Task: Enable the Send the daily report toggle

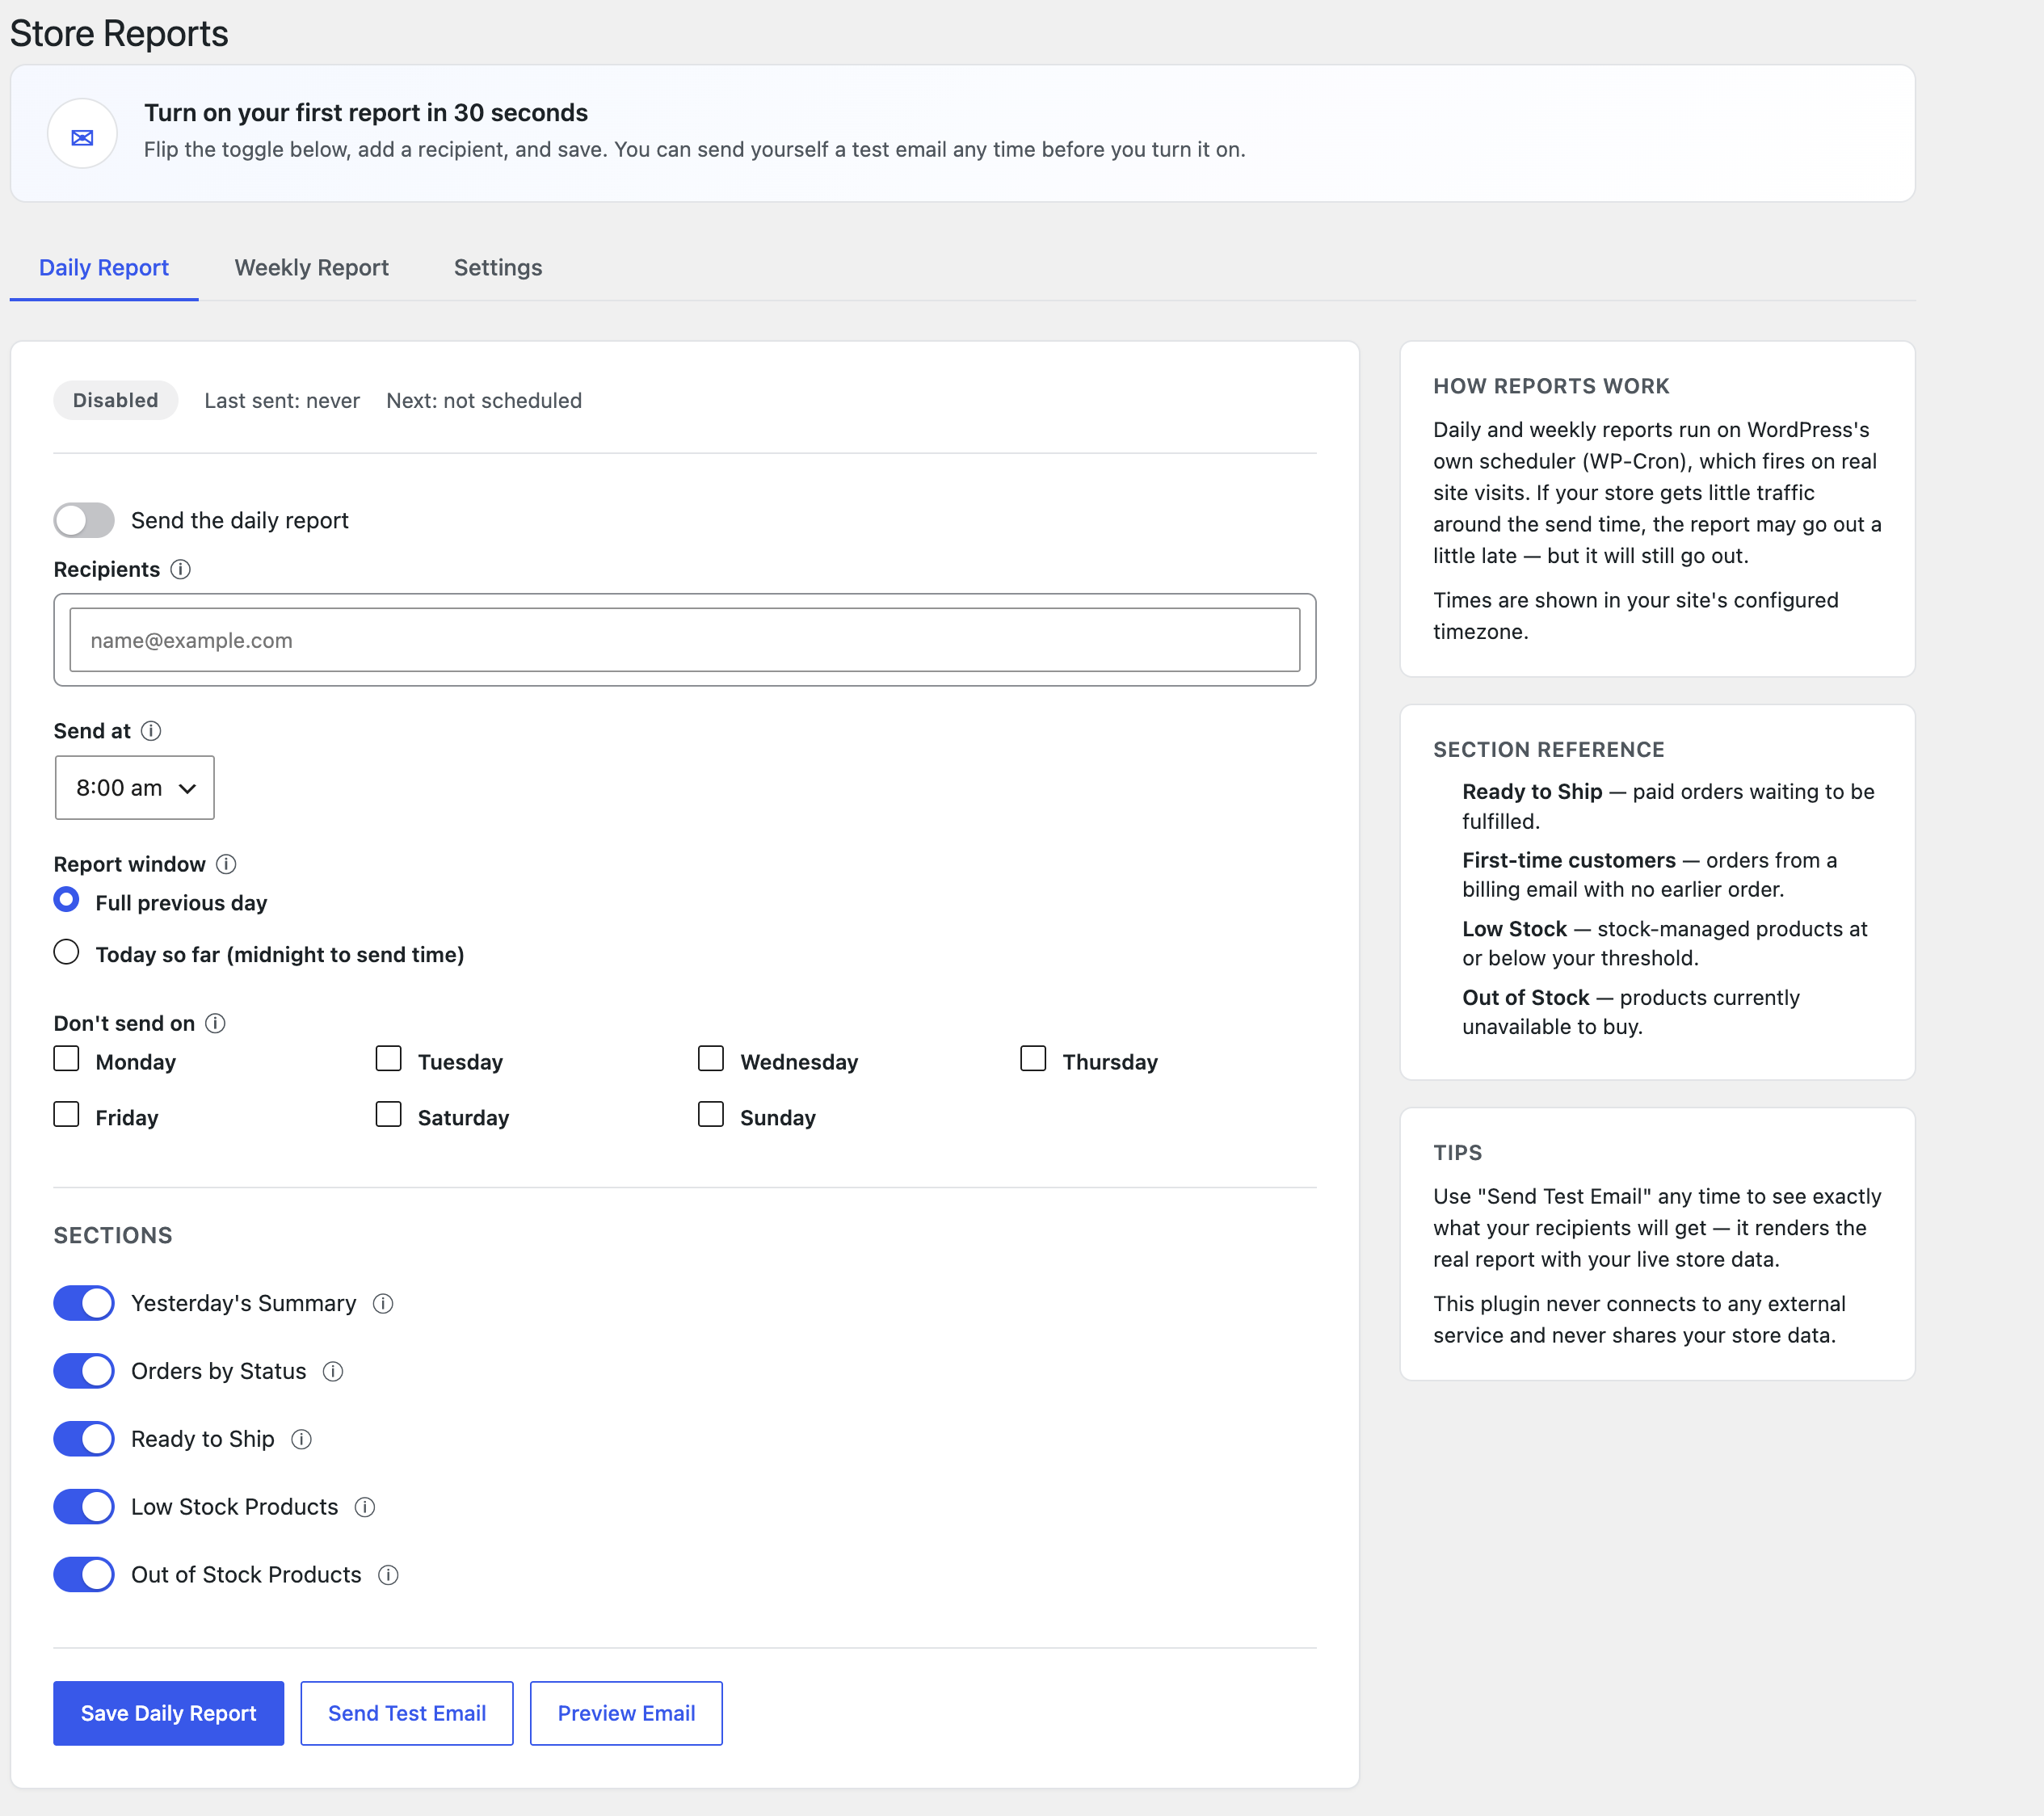Action: [84, 520]
